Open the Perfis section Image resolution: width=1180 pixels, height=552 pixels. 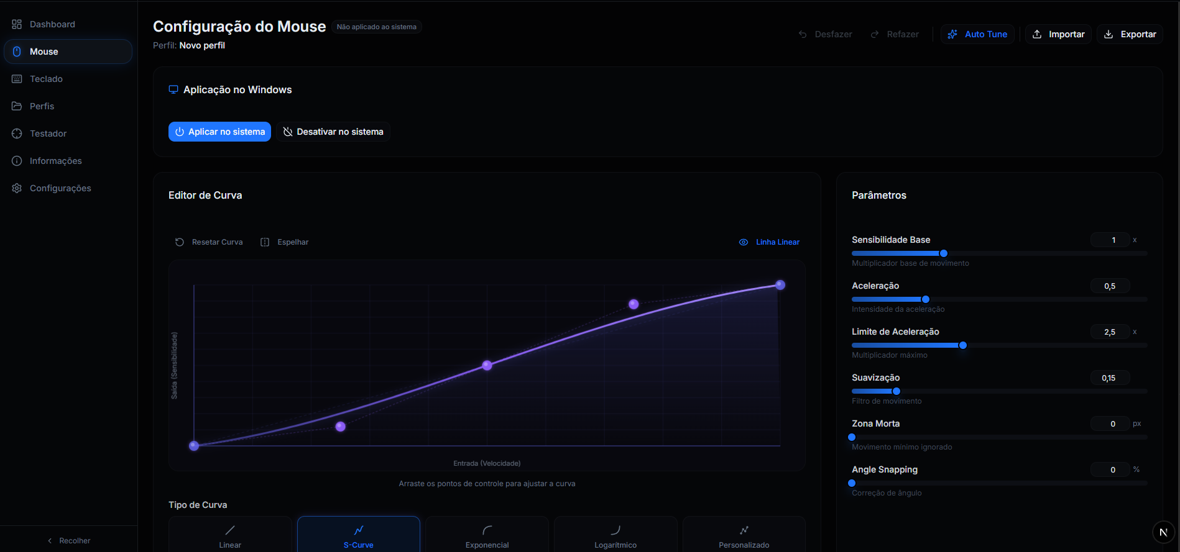click(68, 106)
